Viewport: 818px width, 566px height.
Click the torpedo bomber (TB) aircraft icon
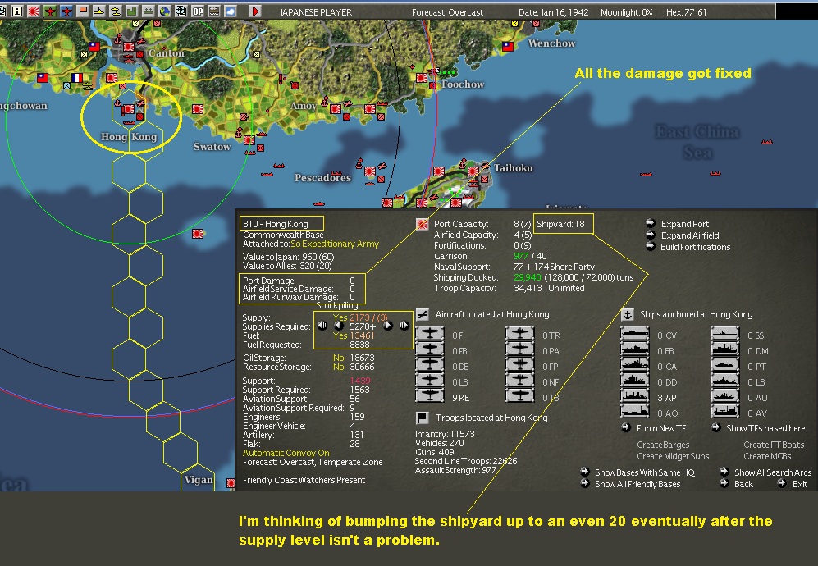tap(519, 395)
